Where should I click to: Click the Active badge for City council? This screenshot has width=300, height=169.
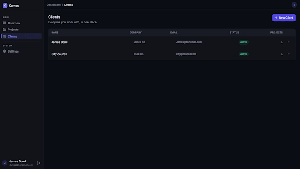244,54
